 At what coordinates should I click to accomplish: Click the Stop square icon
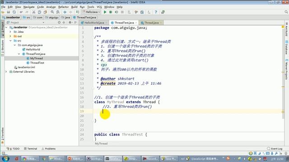122,12
